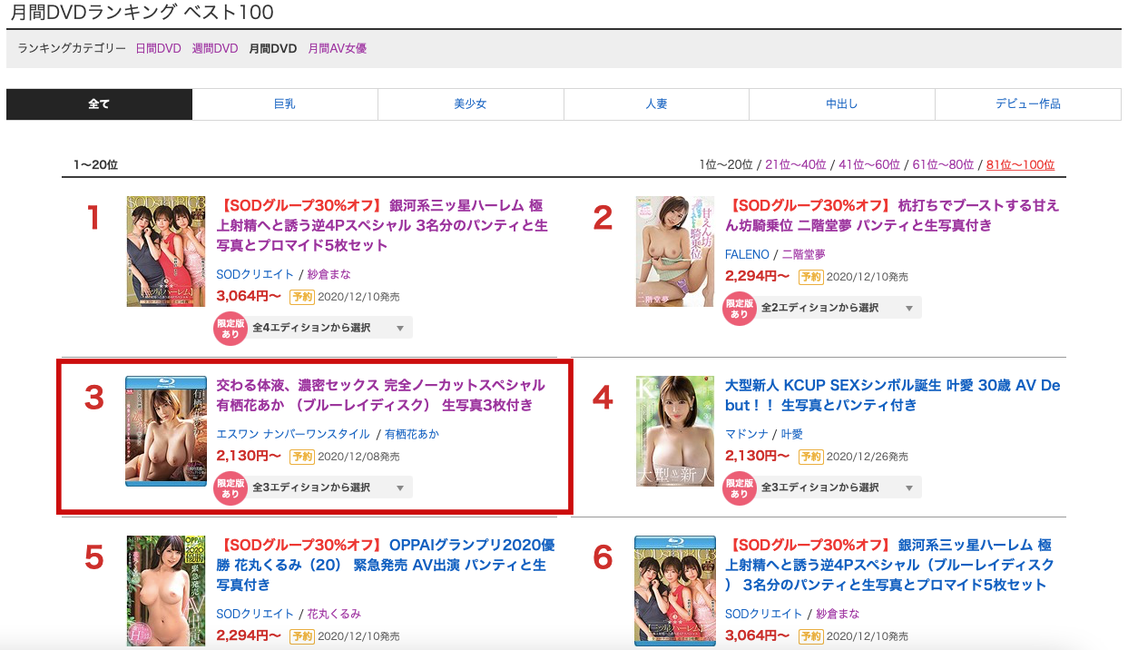This screenshot has height=650, width=1128.
Task: Open the rank 3 全3エディションから選択 dropdown
Action: (x=329, y=487)
